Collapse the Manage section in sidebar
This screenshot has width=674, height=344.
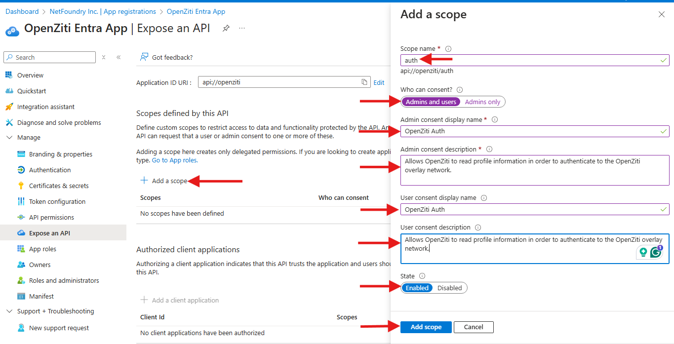pyautogui.click(x=9, y=138)
